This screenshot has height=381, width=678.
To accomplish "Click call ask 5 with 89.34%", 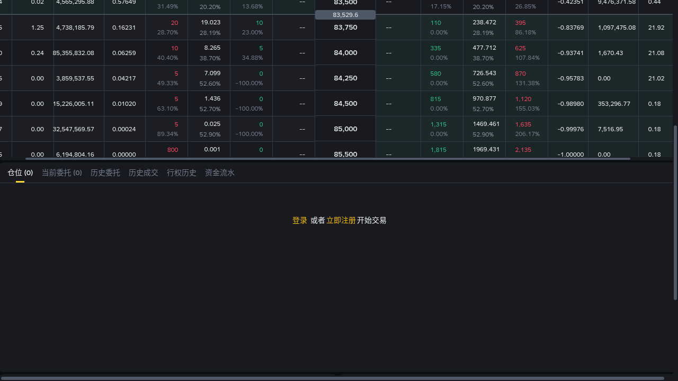I will (167, 129).
